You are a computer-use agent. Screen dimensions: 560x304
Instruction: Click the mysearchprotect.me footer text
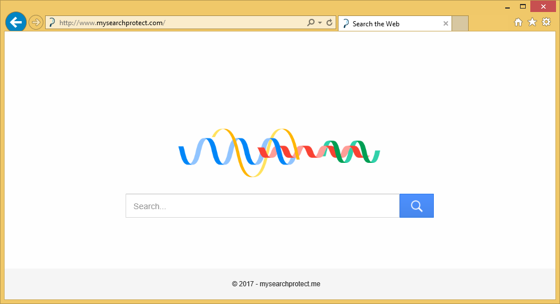[x=290, y=284]
